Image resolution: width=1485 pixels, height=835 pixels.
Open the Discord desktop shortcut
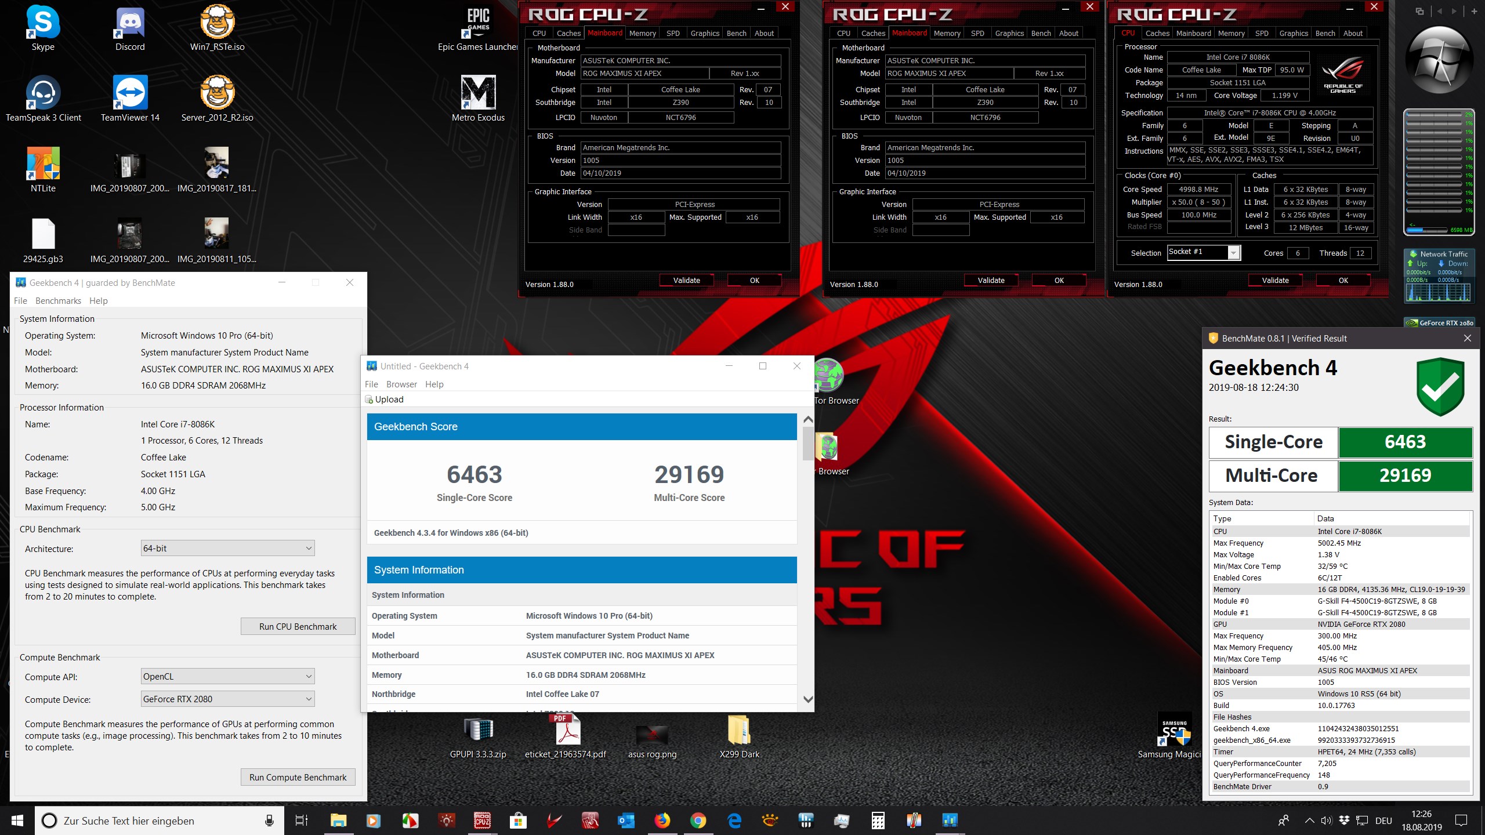(130, 28)
